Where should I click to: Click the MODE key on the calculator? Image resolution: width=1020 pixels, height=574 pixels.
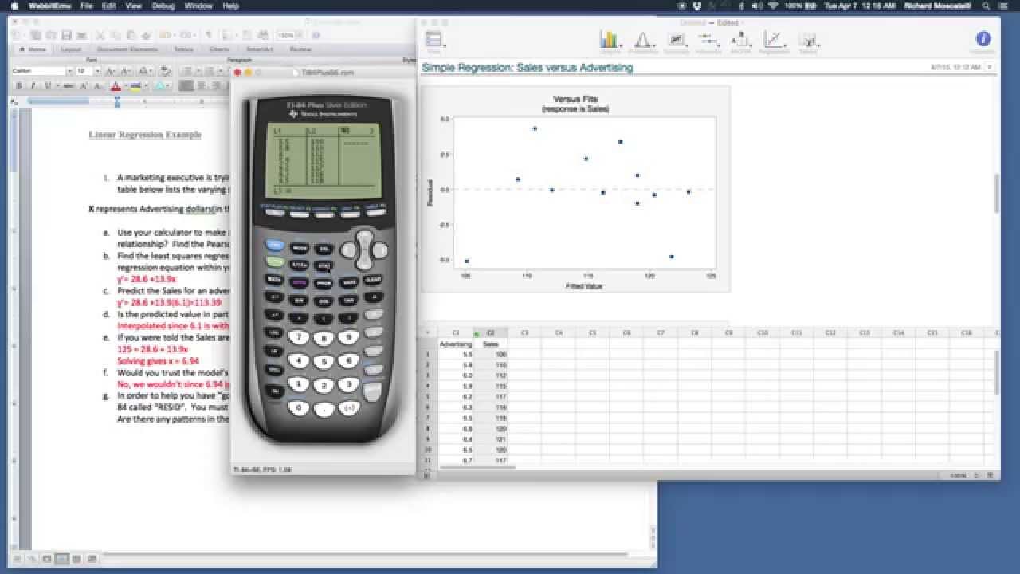coord(300,248)
